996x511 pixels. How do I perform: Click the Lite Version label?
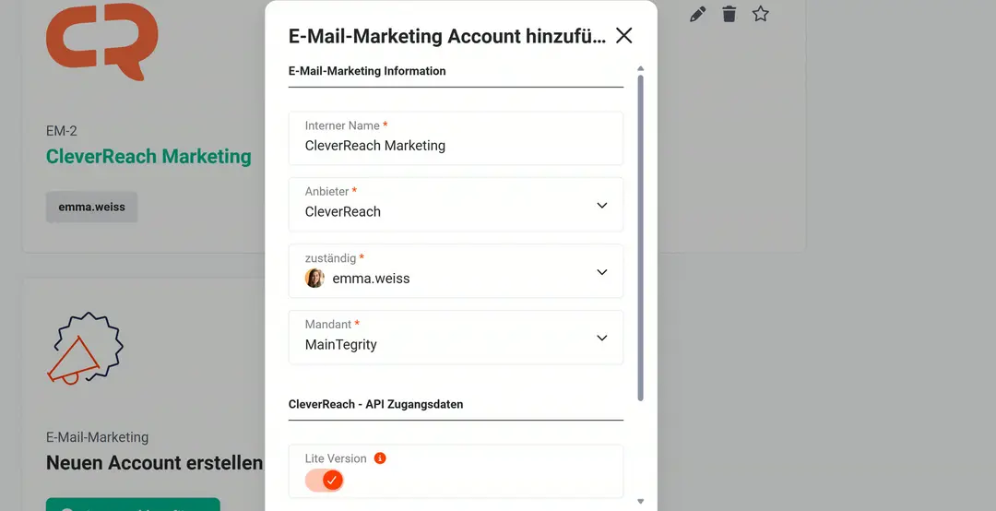point(336,458)
